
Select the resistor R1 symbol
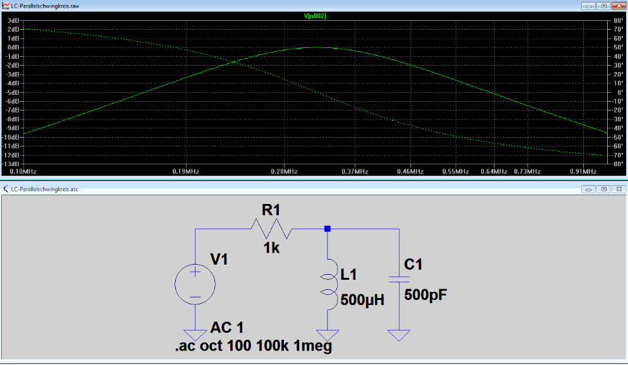(271, 229)
